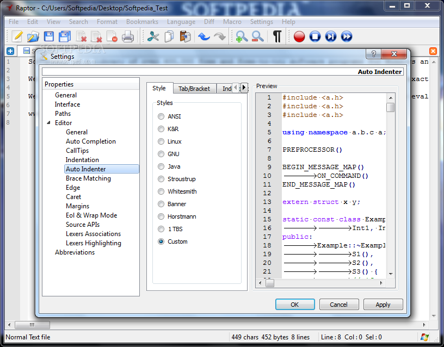
Task: Open the Paths properties page
Action: pos(63,114)
